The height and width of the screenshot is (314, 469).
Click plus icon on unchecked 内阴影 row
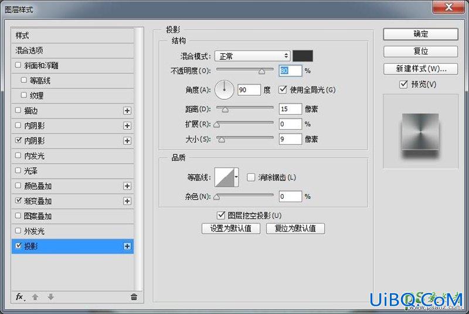click(127, 126)
